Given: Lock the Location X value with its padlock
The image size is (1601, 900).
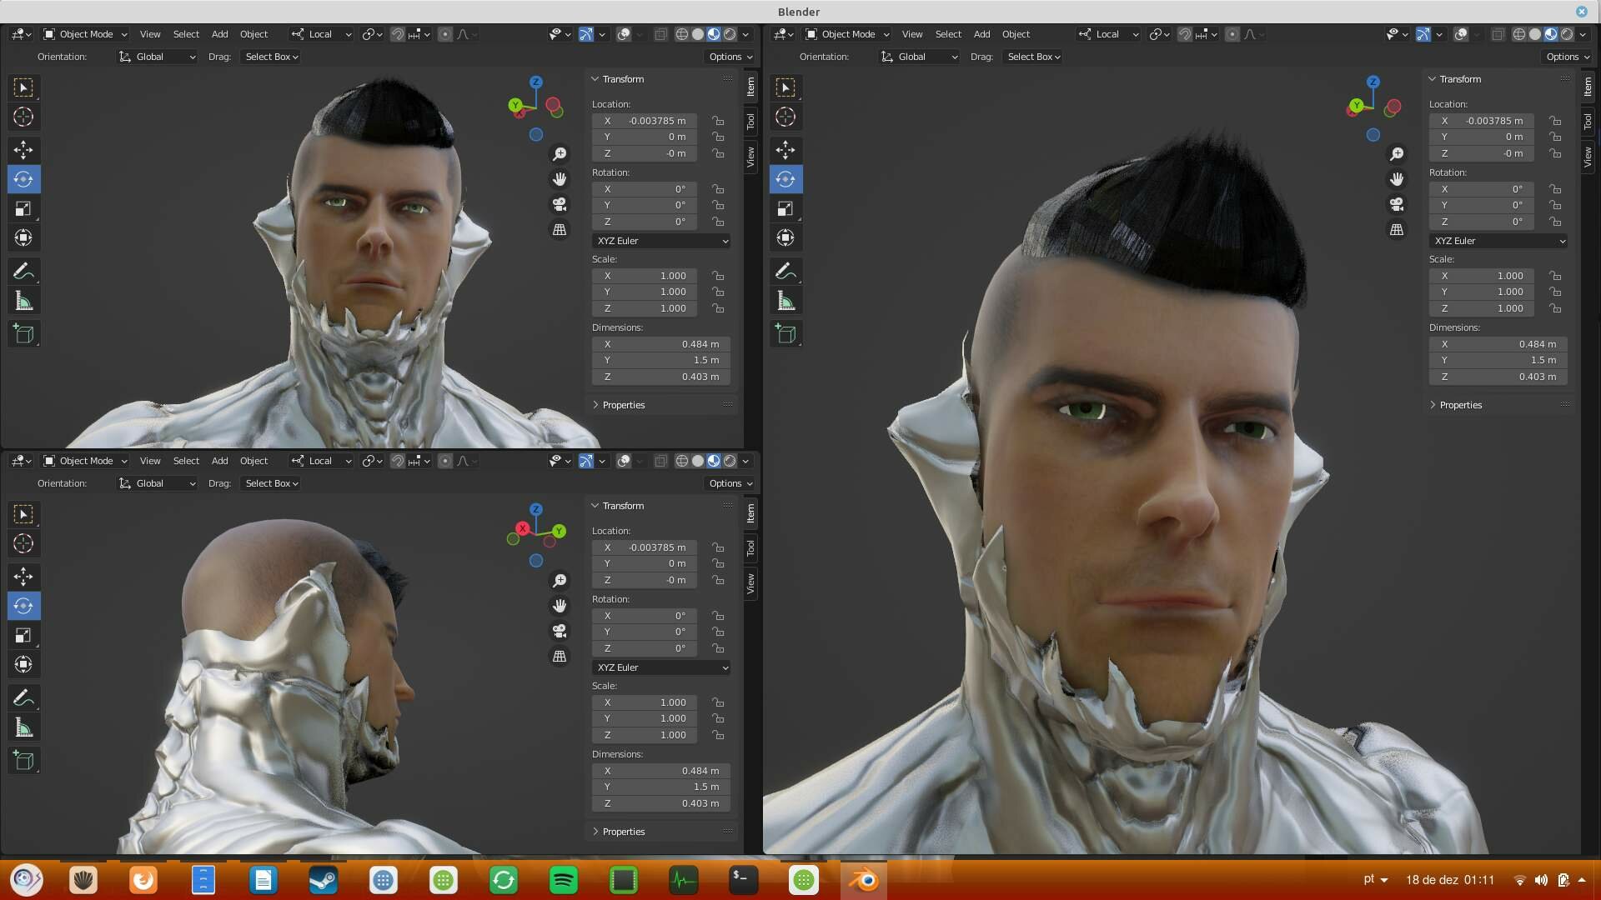Looking at the screenshot, I should (x=718, y=121).
